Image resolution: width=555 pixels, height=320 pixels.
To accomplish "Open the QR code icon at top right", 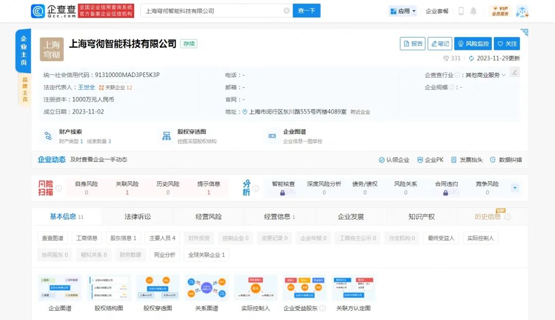I will 524,32.
